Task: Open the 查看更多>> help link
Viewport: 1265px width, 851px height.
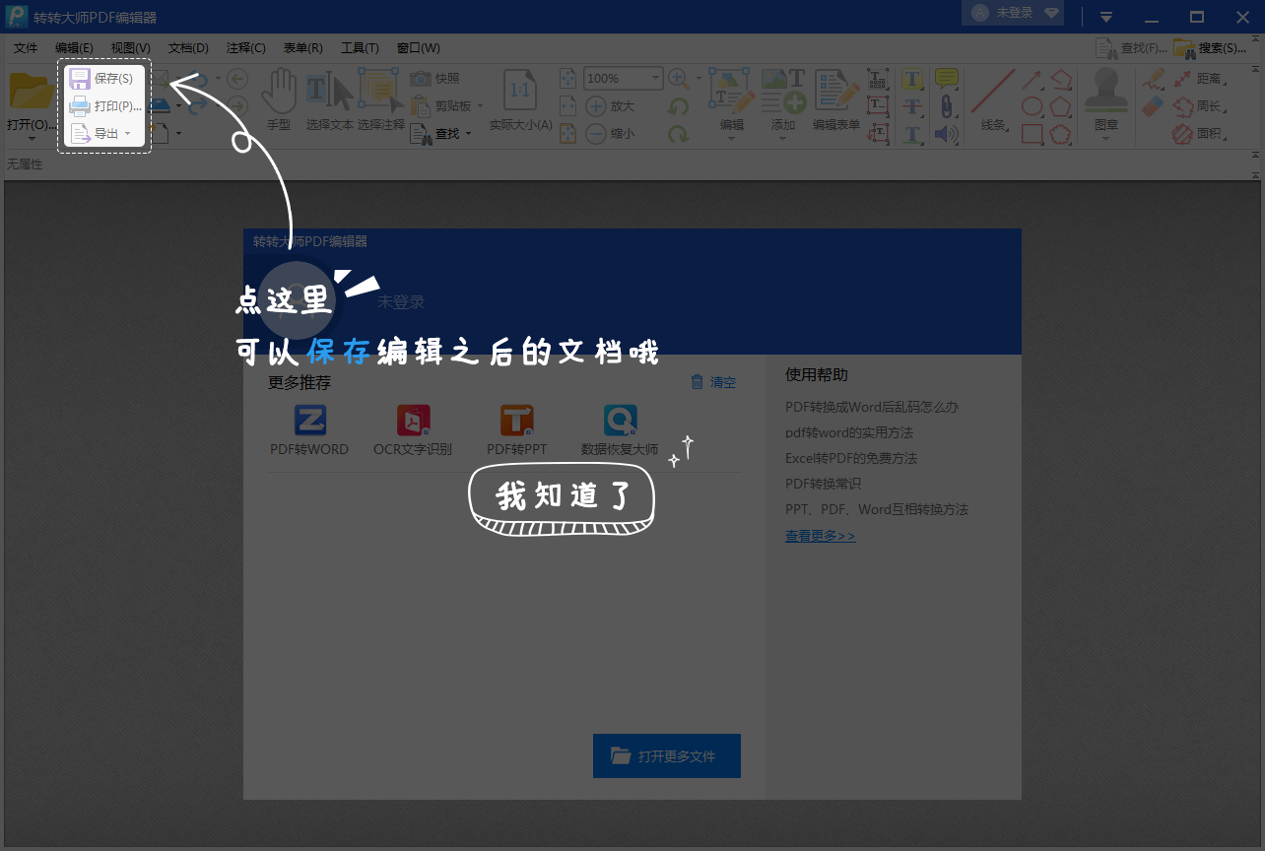Action: [820, 536]
